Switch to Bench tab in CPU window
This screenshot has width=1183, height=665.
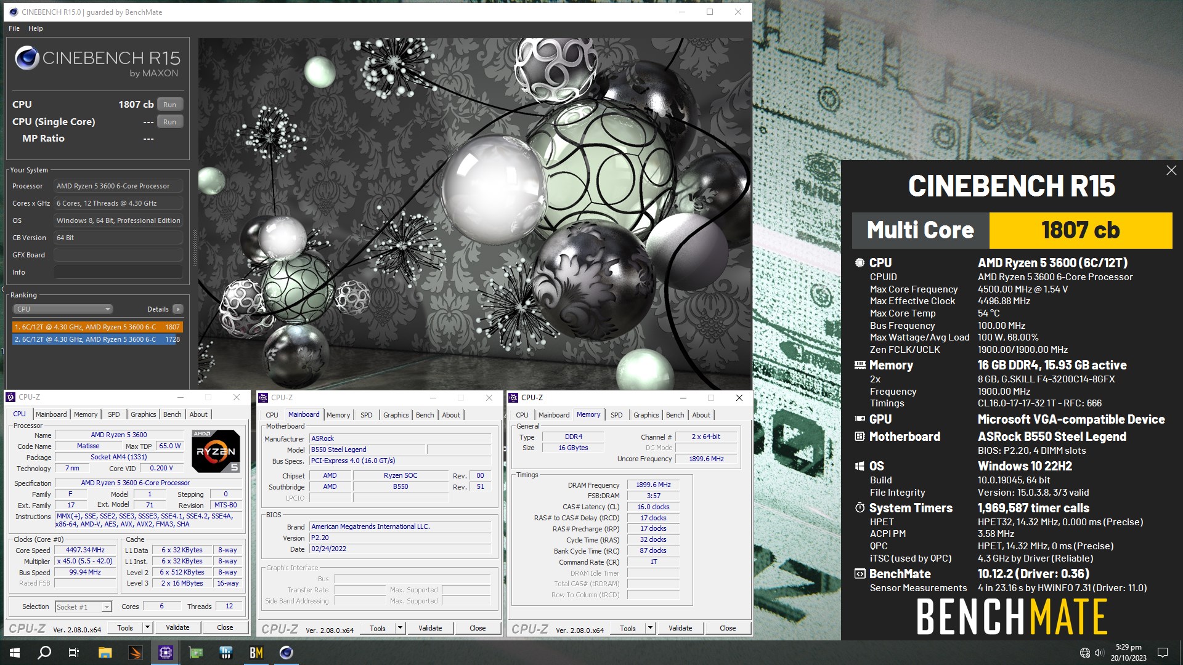pyautogui.click(x=172, y=414)
